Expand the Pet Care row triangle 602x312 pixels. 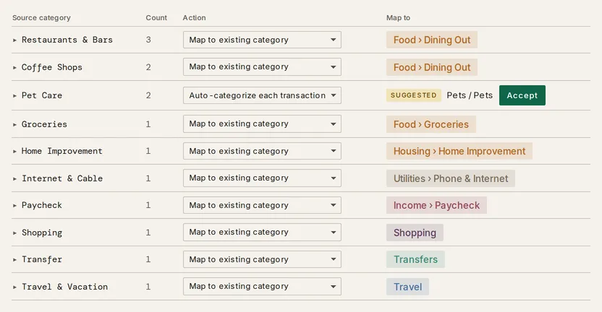click(14, 95)
